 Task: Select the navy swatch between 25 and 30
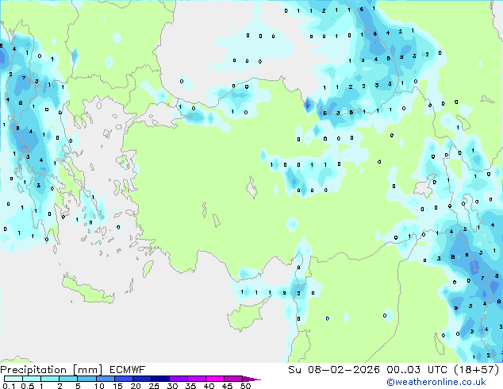coord(160,379)
